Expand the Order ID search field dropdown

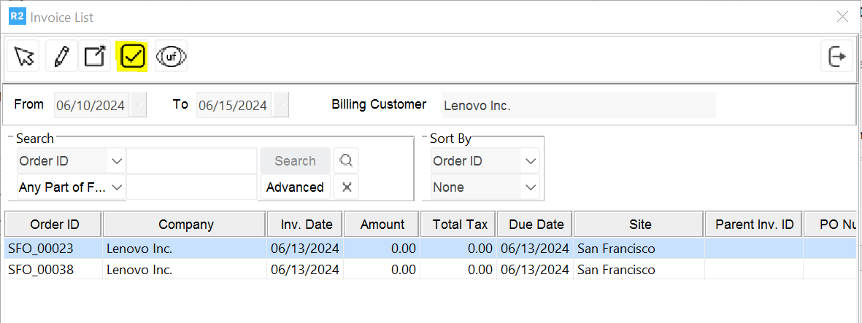[116, 161]
